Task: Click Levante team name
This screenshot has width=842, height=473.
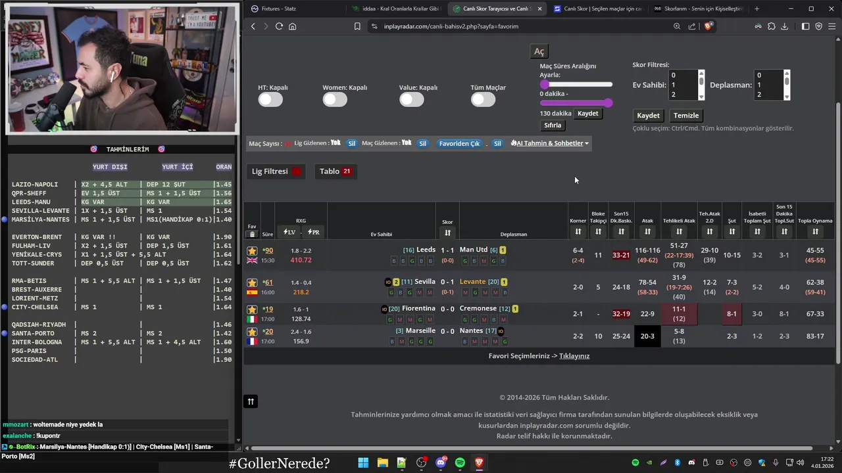Action: [473, 282]
